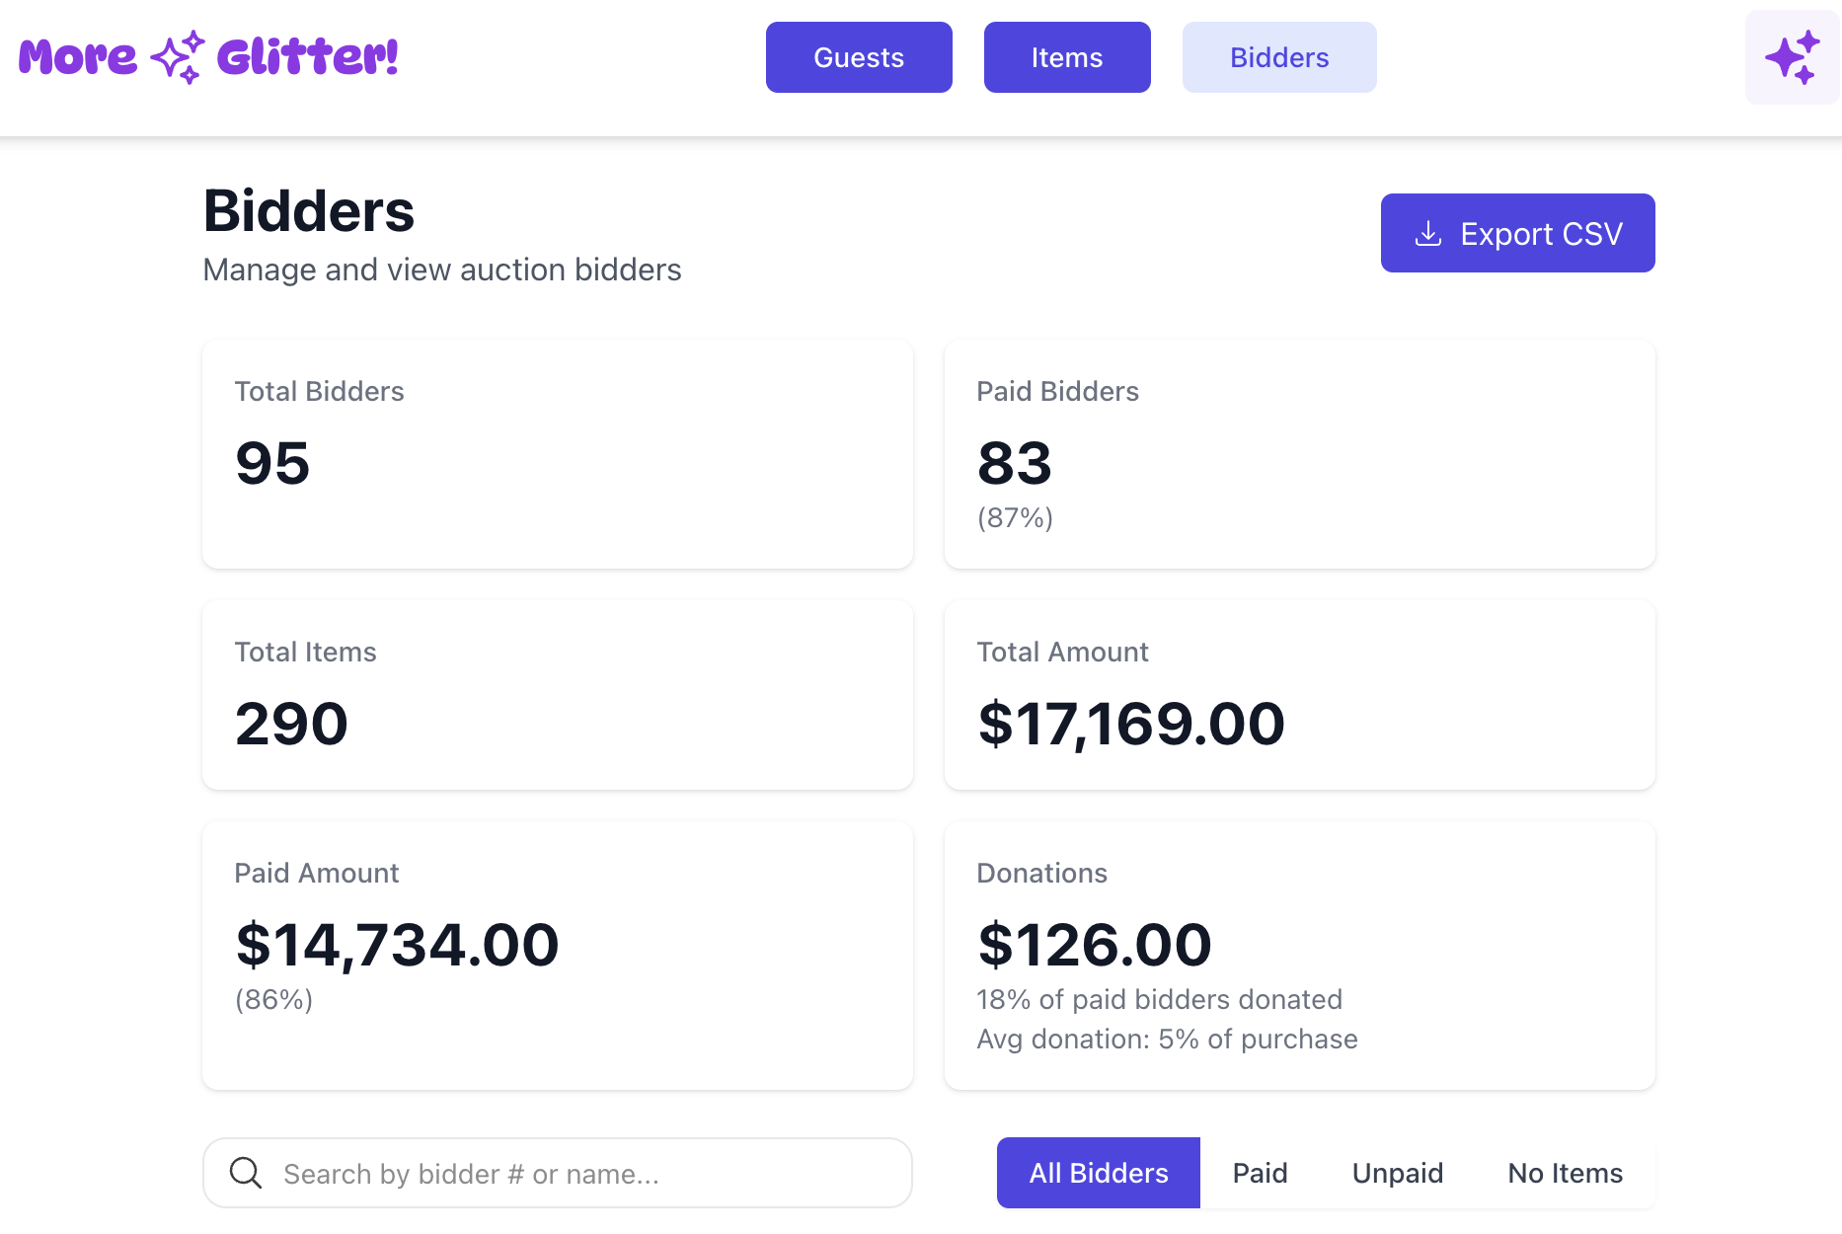This screenshot has width=1842, height=1234.
Task: Click the download icon on Export CSV
Action: point(1428,234)
